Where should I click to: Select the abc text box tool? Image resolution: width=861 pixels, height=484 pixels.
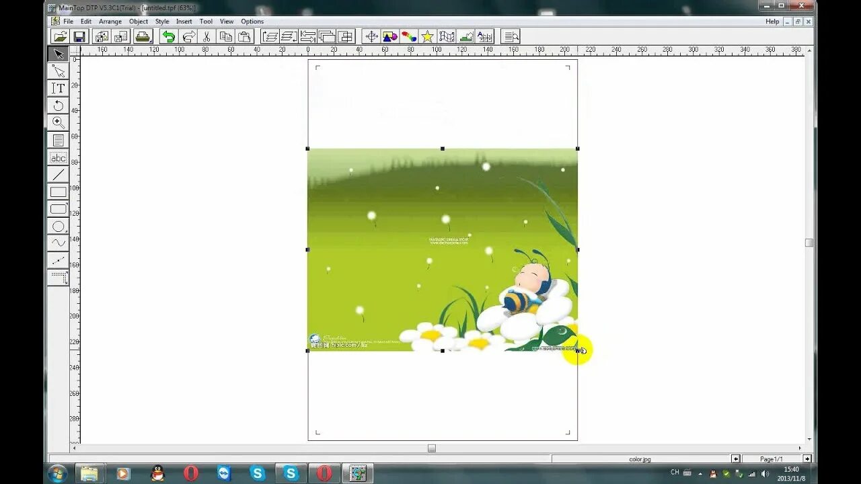tap(59, 158)
